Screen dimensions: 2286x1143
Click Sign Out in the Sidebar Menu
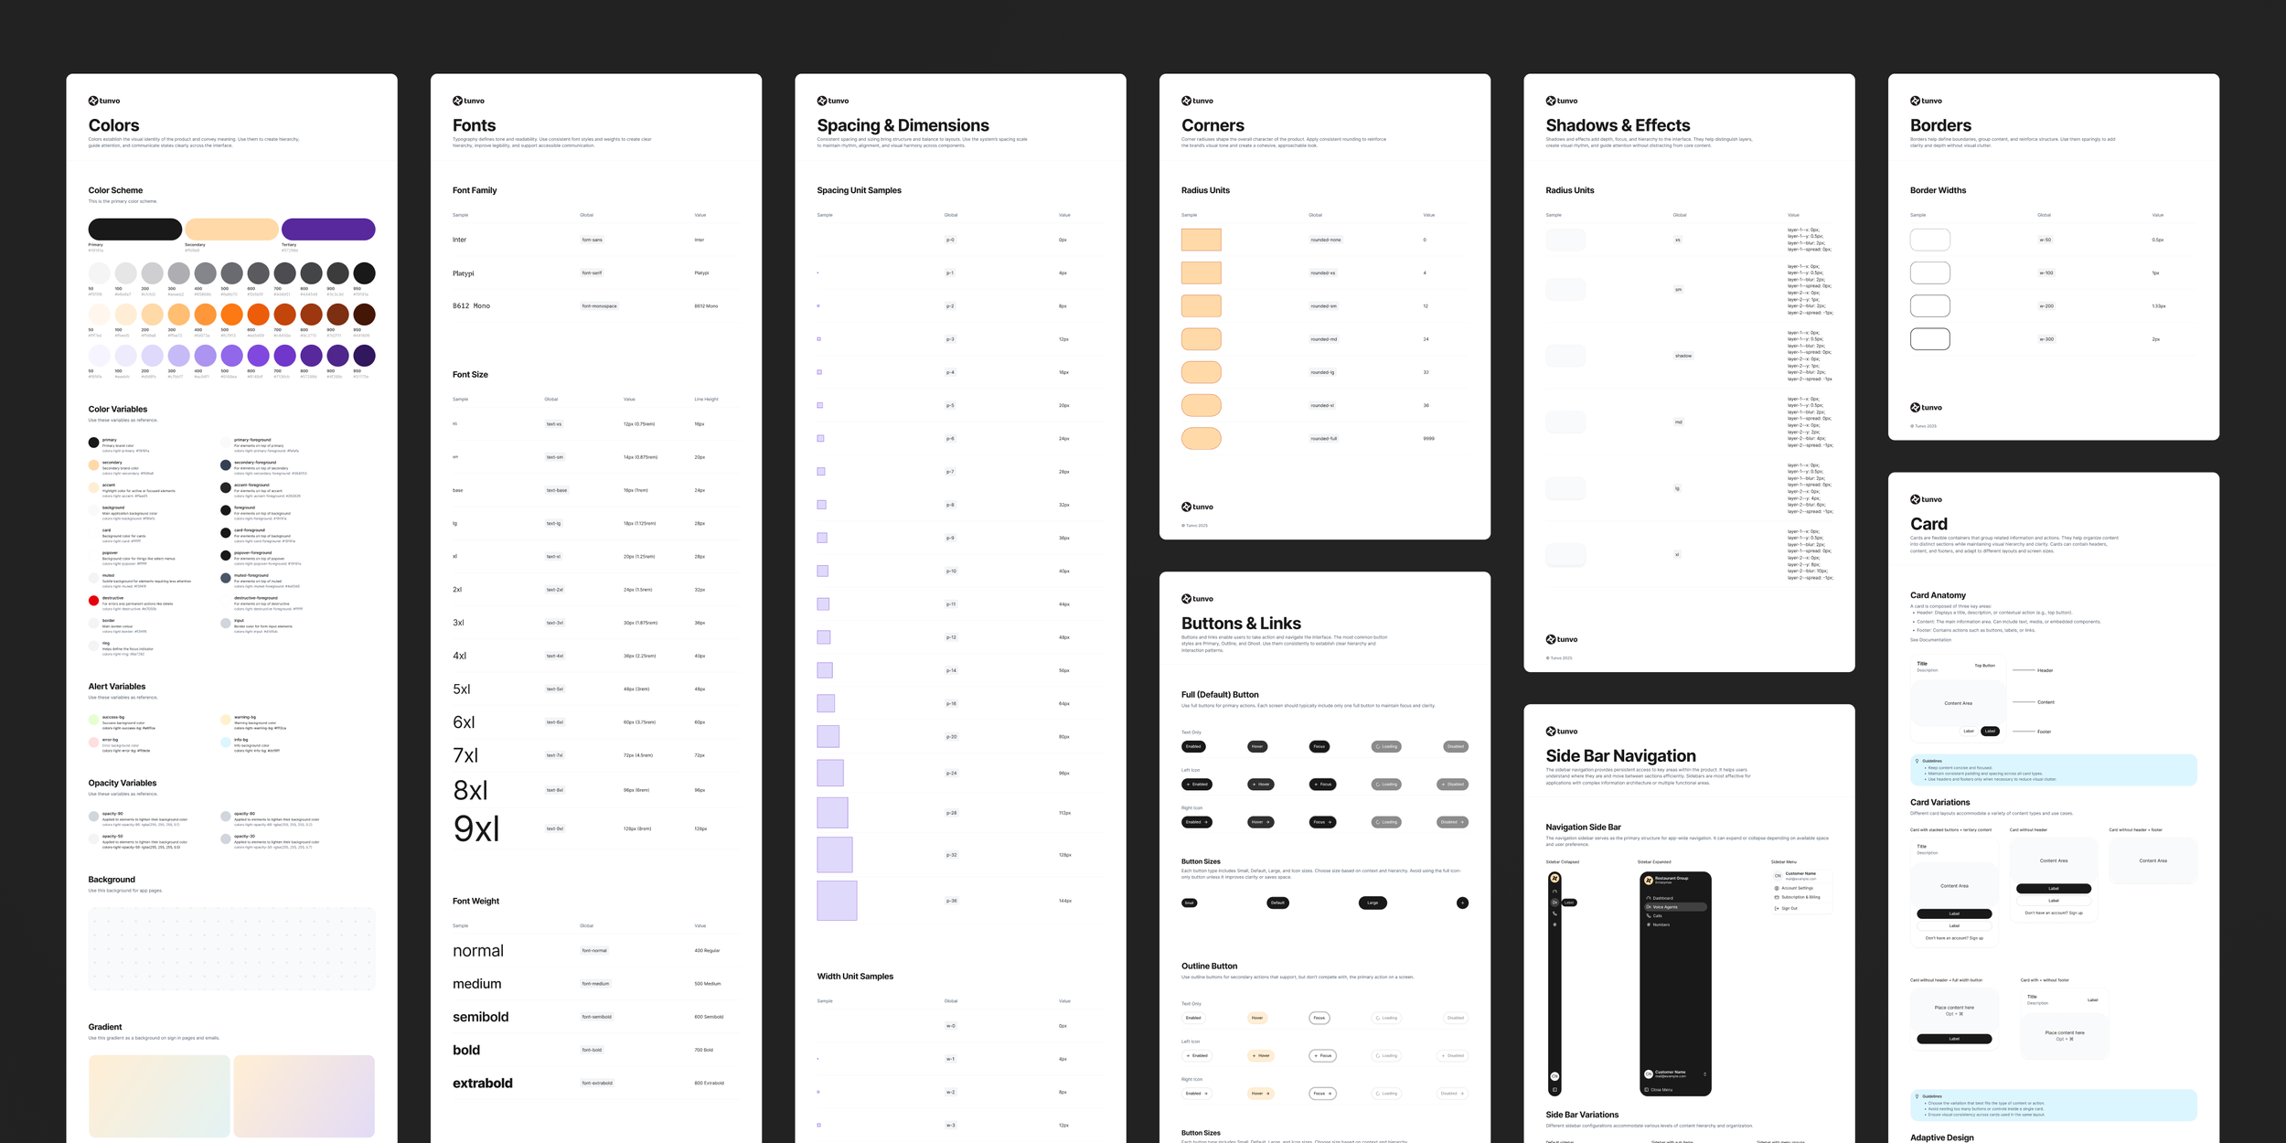coord(1789,908)
